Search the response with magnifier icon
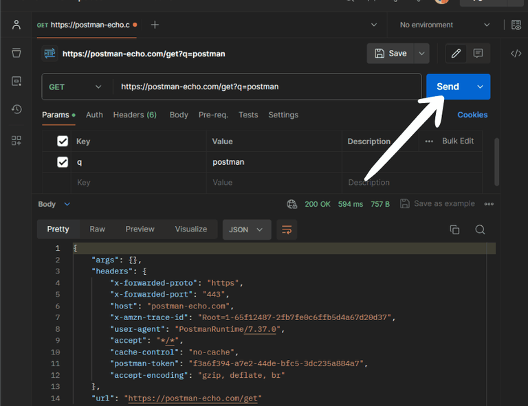 click(x=480, y=229)
